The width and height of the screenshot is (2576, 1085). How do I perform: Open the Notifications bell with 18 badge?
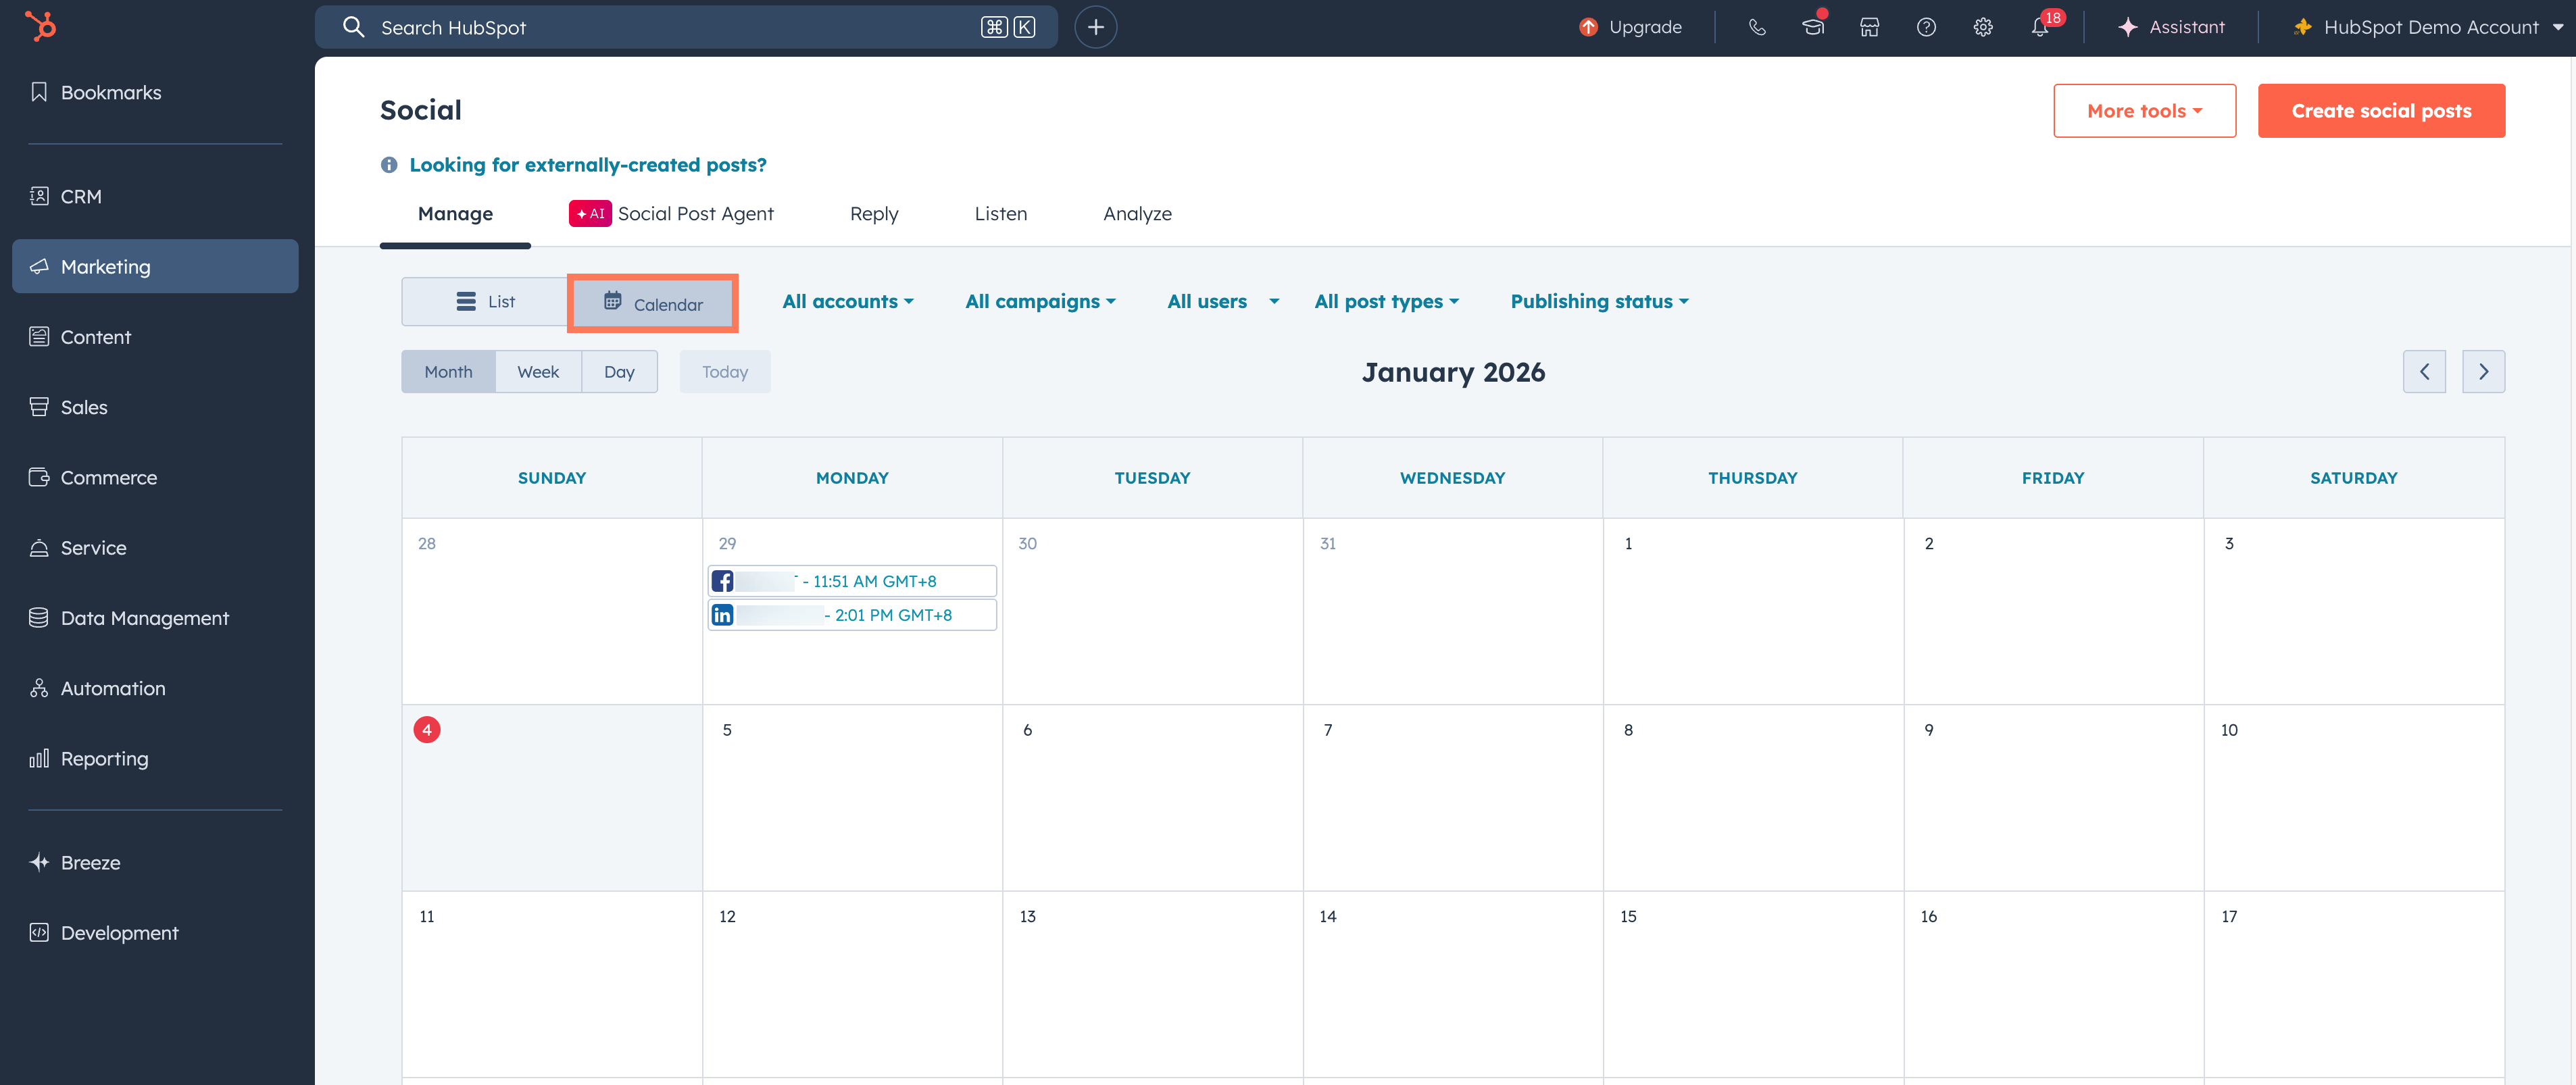pyautogui.click(x=2040, y=27)
